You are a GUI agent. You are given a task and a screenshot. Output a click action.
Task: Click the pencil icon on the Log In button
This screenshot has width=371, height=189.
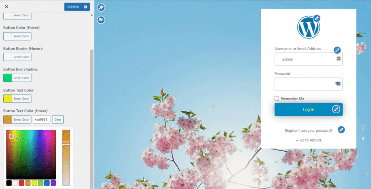point(336,109)
